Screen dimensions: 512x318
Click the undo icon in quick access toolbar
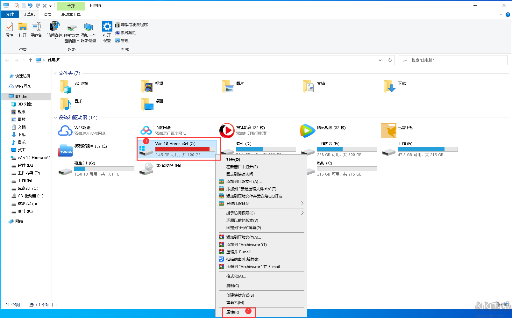30,5
